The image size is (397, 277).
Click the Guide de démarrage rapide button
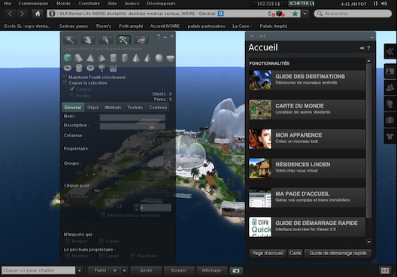tap(338, 253)
